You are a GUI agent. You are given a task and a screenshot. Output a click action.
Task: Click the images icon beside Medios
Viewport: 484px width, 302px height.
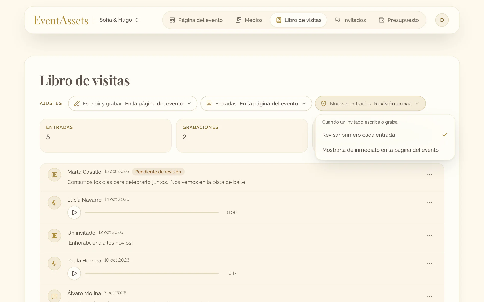pos(238,20)
